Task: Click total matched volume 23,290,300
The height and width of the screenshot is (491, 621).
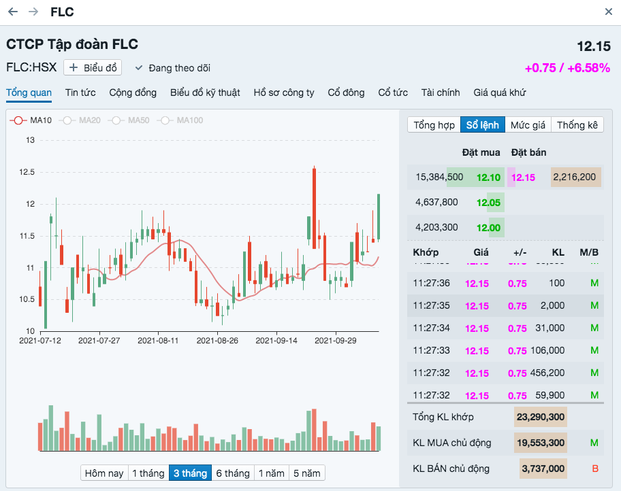Action: click(x=541, y=417)
